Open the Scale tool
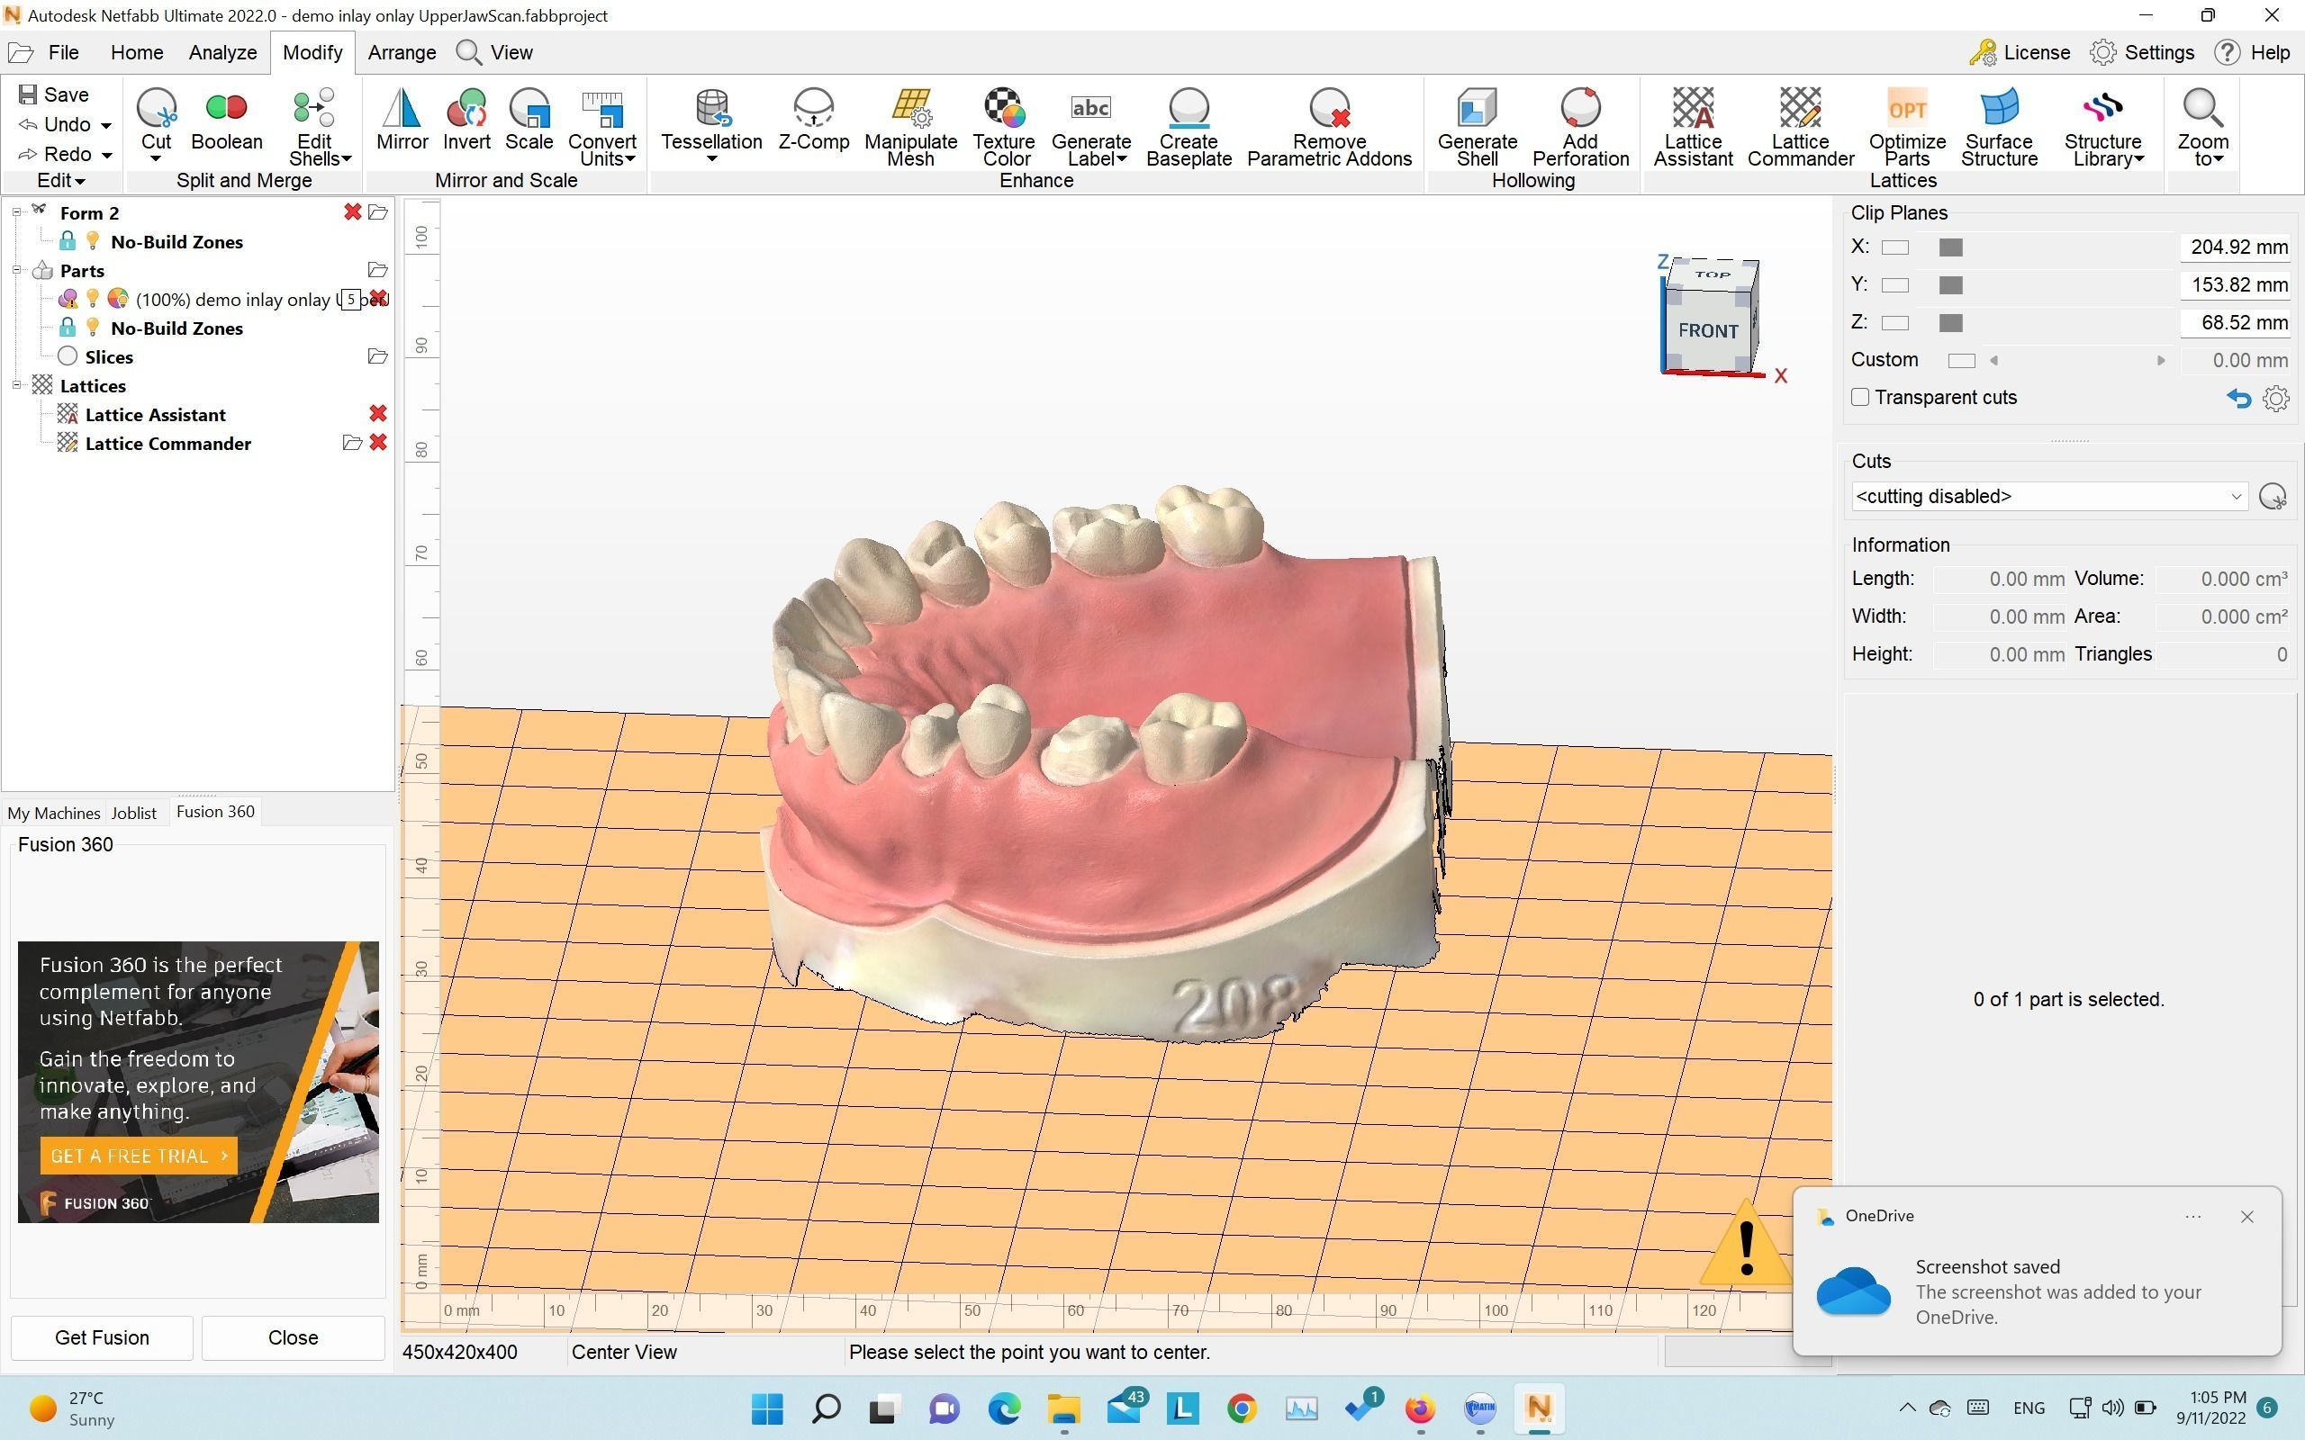This screenshot has height=1440, width=2305. pos(529,119)
